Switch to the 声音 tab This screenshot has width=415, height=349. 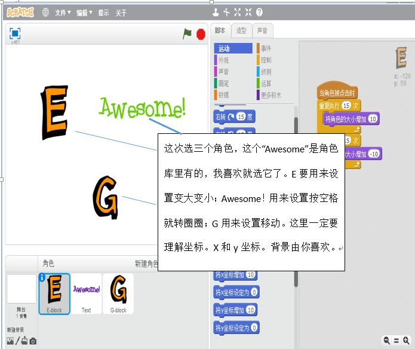pyautogui.click(x=262, y=30)
